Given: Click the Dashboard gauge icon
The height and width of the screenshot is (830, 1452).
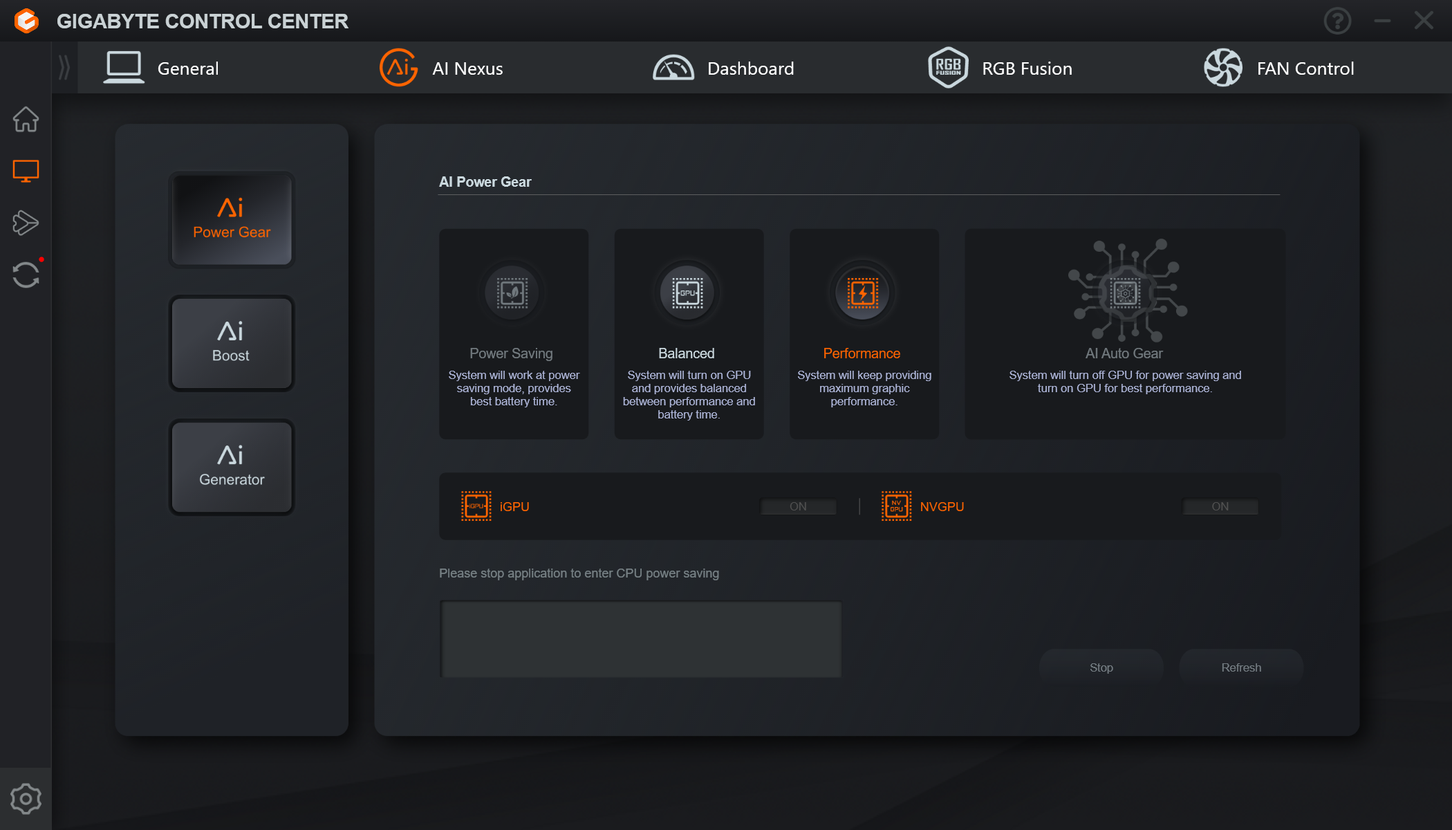Looking at the screenshot, I should (x=673, y=68).
